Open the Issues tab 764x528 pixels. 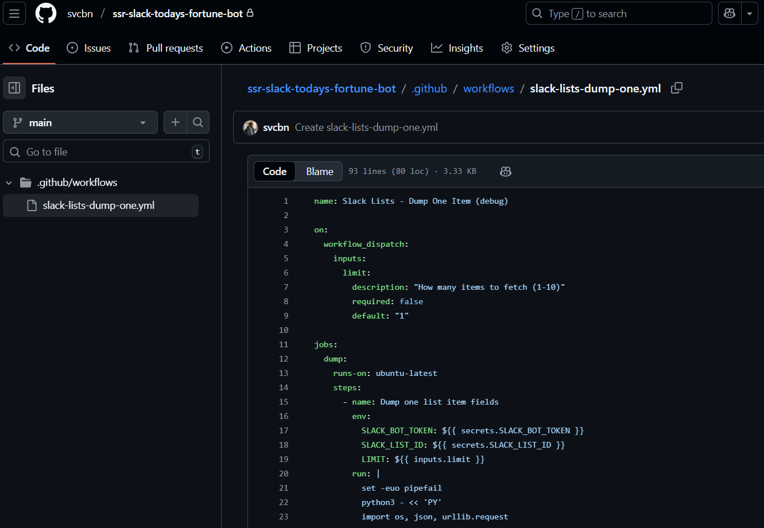[89, 48]
